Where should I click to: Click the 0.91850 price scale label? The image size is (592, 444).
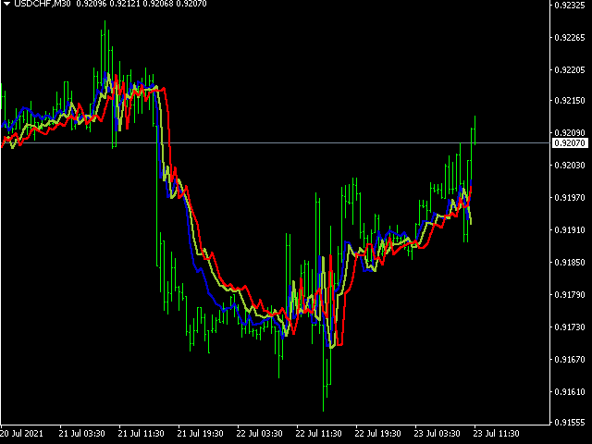point(570,263)
